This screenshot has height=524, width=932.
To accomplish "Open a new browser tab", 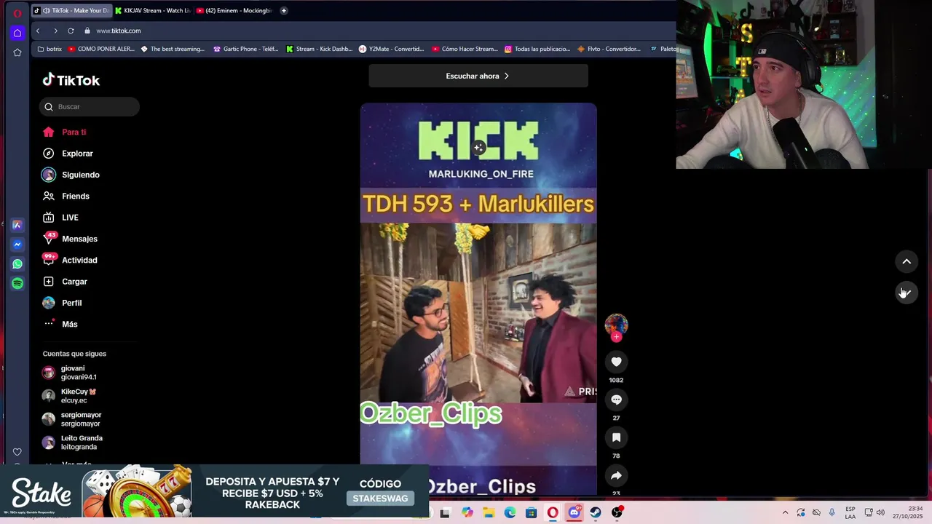I will click(x=284, y=10).
